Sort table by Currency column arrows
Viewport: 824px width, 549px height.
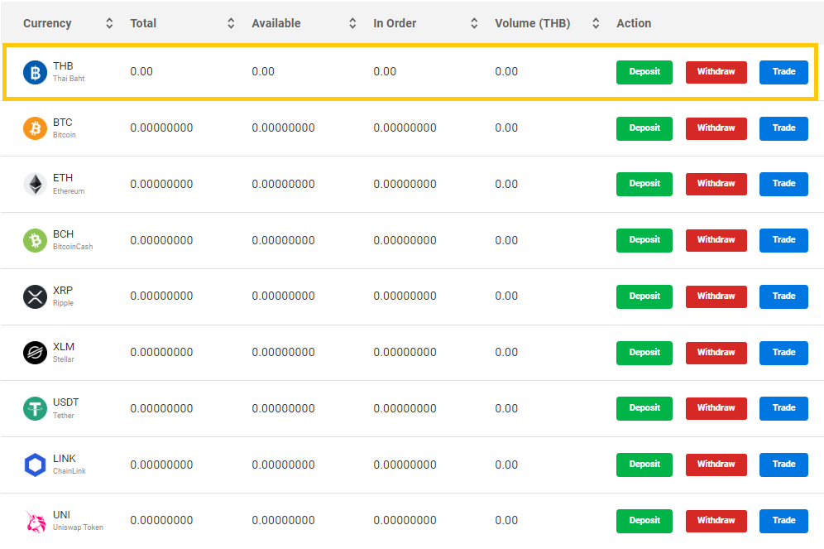(109, 23)
